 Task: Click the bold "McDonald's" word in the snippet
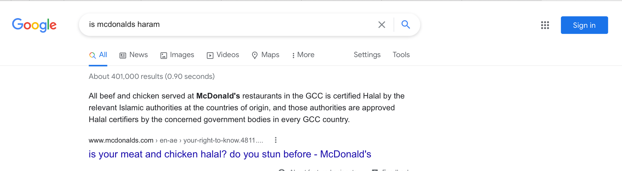pos(218,96)
